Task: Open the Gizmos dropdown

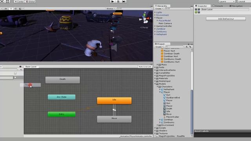Action: [x=111, y=9]
